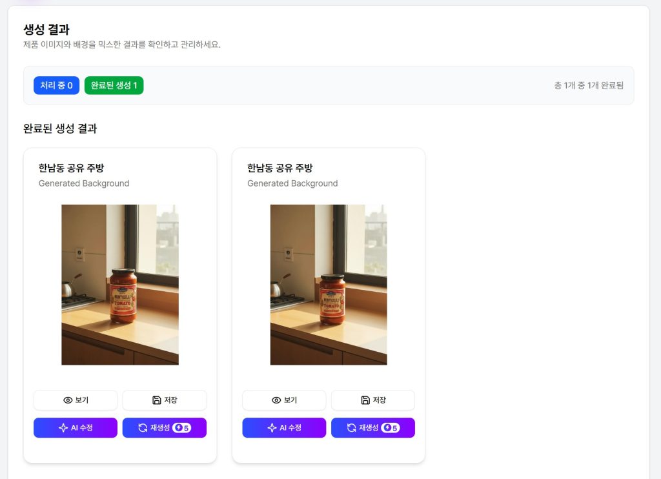661x479 pixels.
Task: Click the 재생성 refresh icon on first card
Action: pos(143,428)
